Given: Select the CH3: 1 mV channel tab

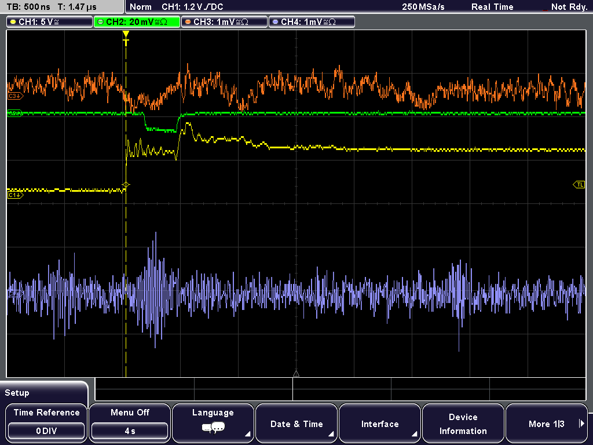Looking at the screenshot, I should pyautogui.click(x=224, y=22).
